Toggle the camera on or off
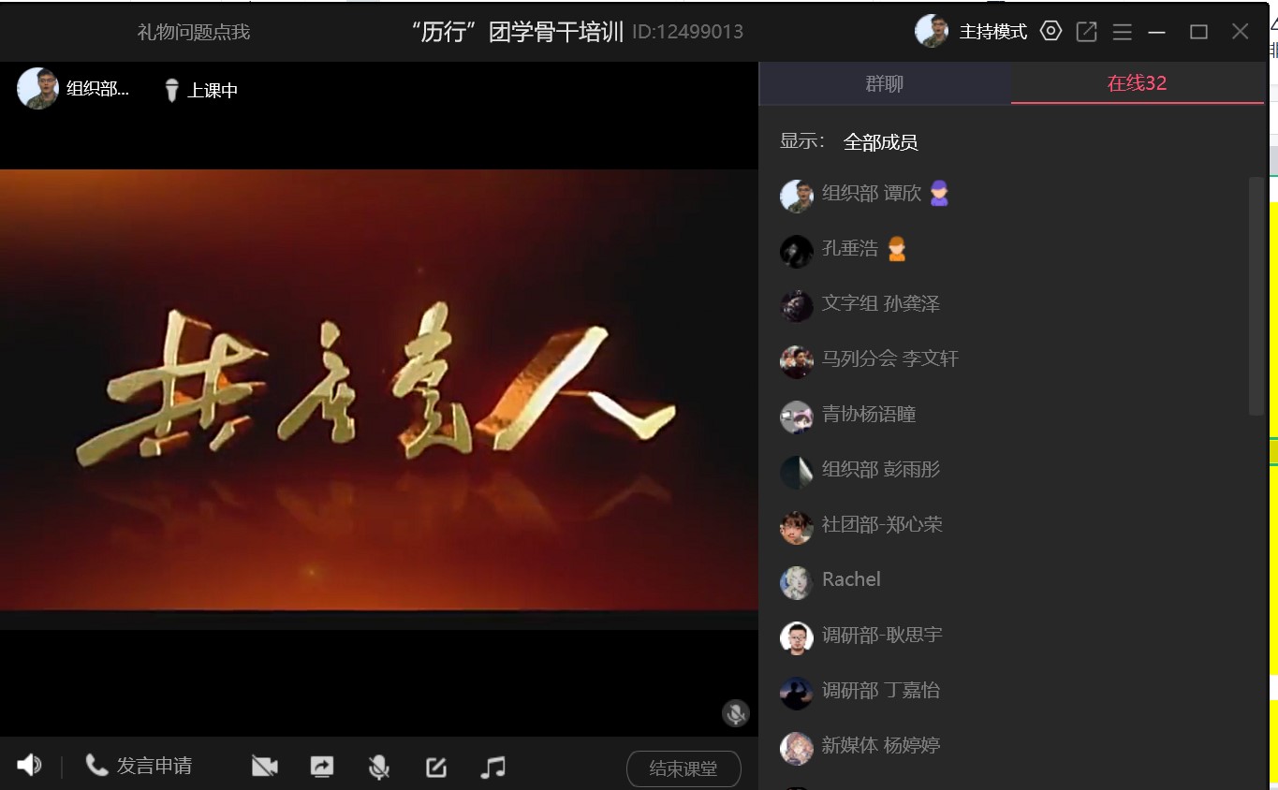This screenshot has width=1278, height=790. [265, 767]
